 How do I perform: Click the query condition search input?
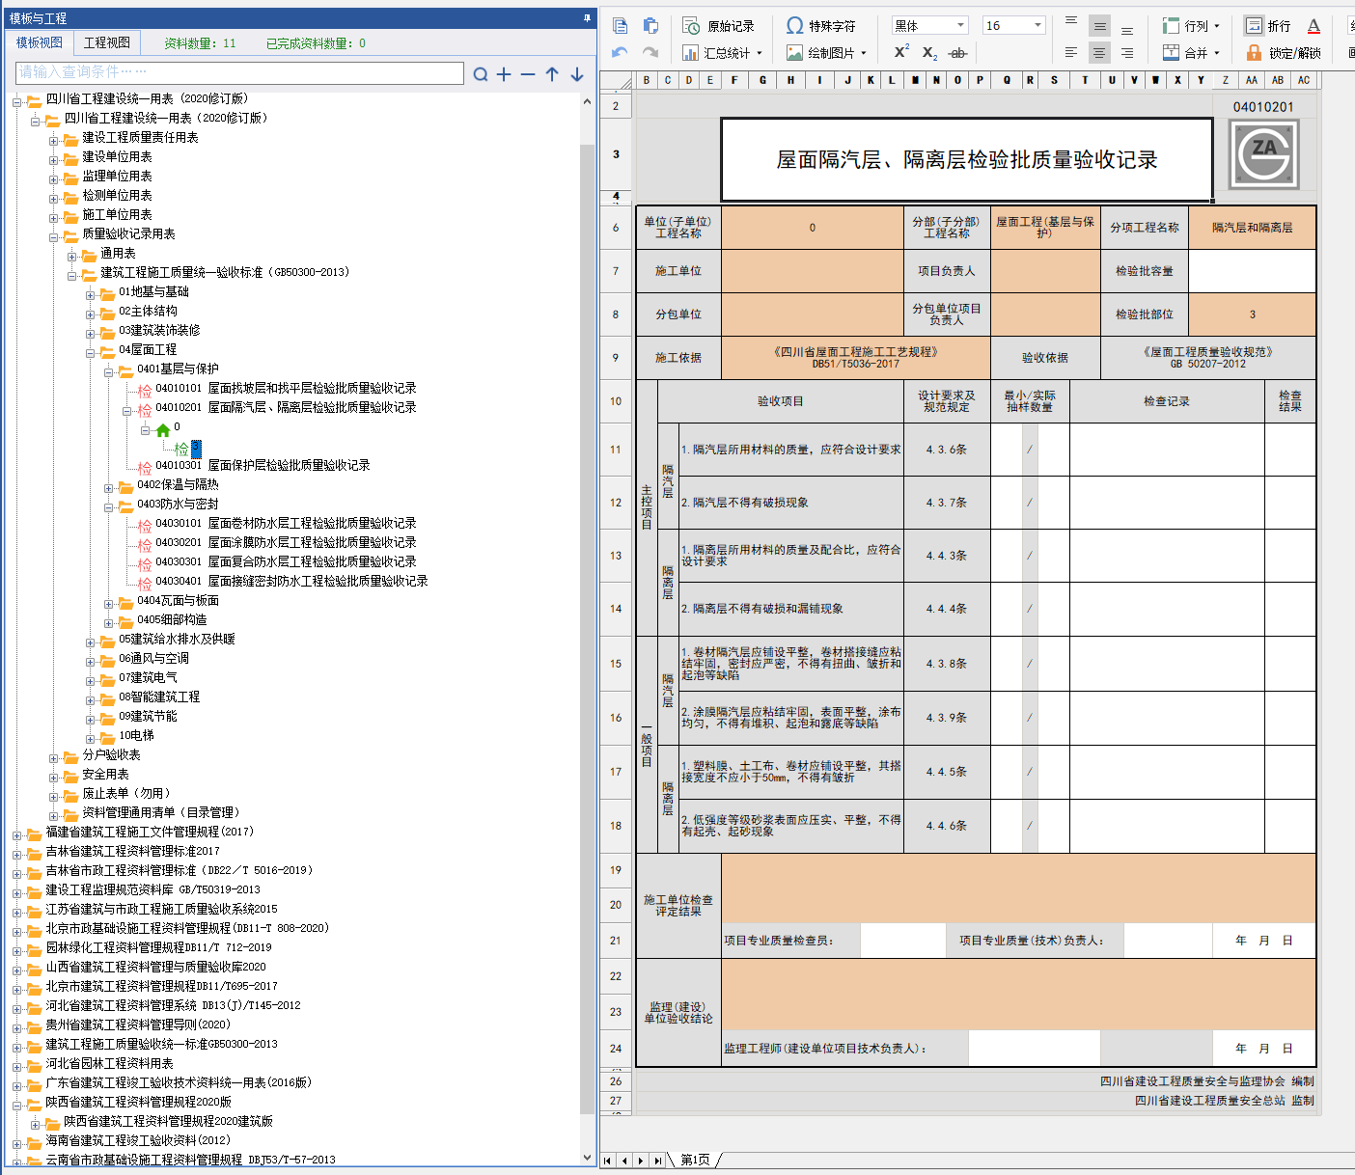(240, 72)
